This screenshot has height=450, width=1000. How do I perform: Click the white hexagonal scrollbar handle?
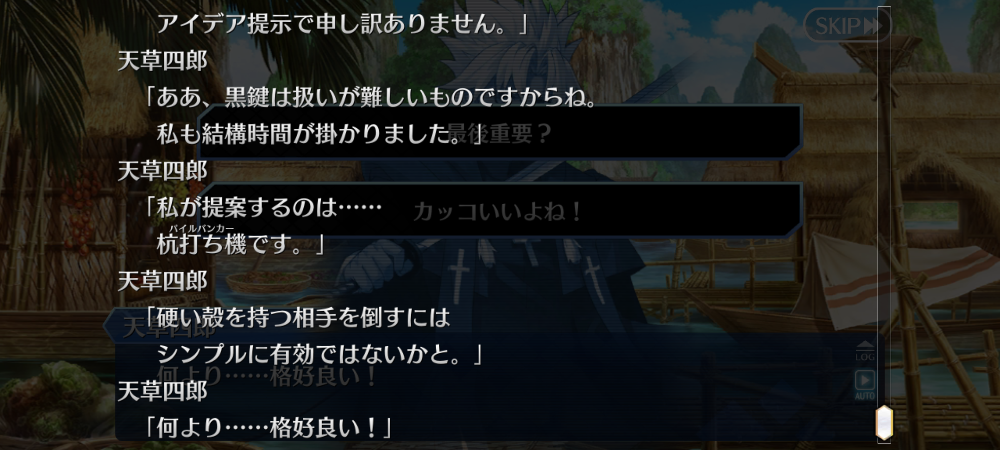pos(884,422)
